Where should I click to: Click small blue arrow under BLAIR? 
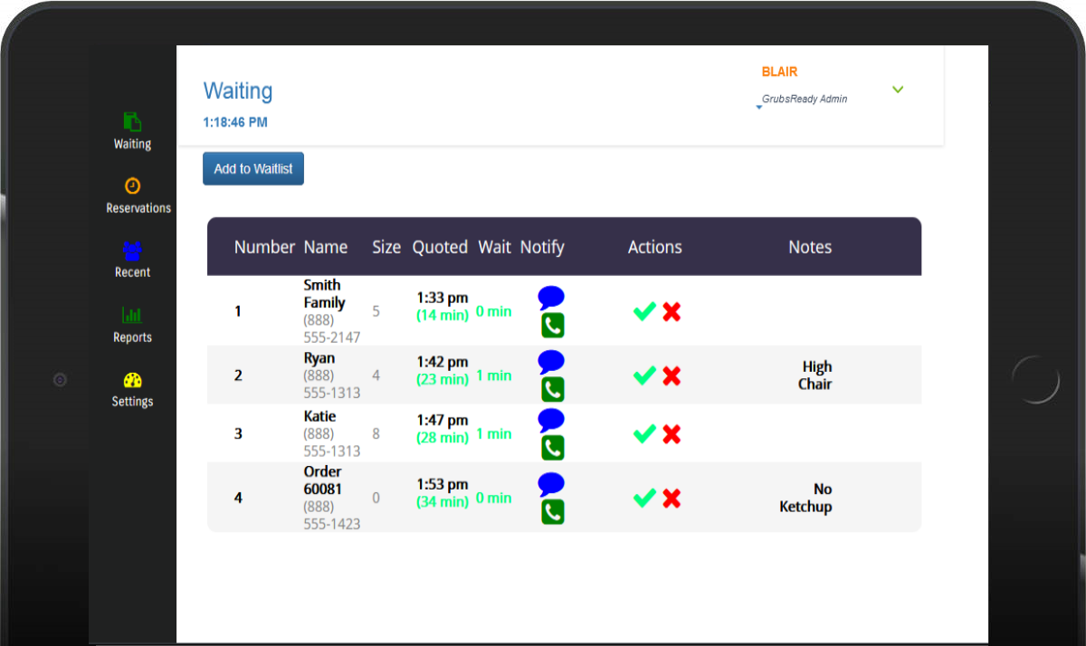click(759, 108)
